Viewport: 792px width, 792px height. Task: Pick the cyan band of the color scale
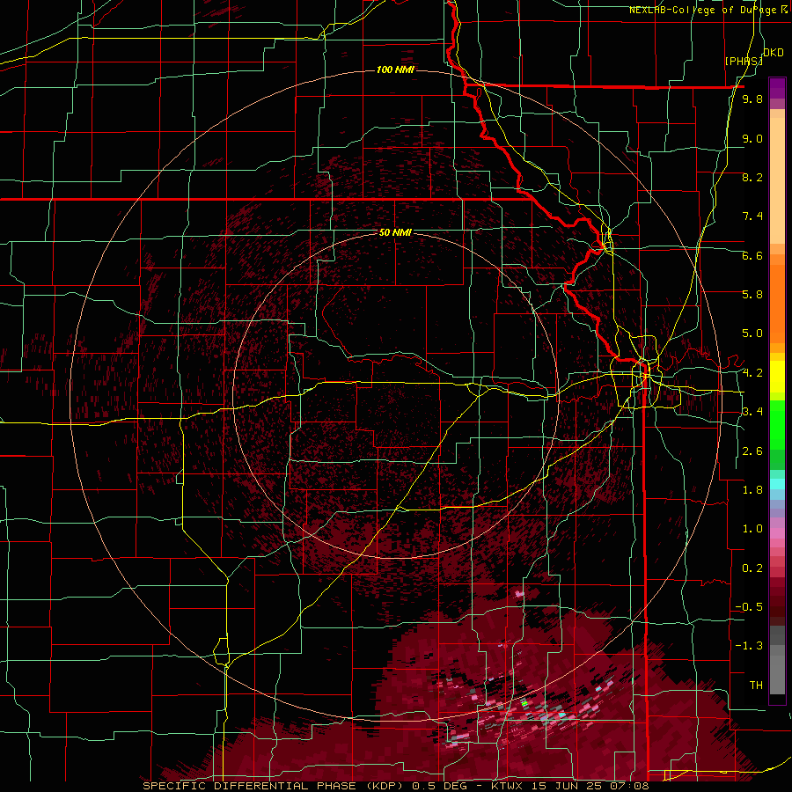coord(777,483)
